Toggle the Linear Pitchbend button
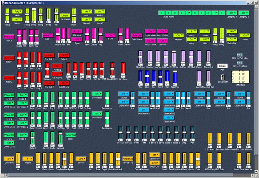The image size is (259, 178). point(65,16)
